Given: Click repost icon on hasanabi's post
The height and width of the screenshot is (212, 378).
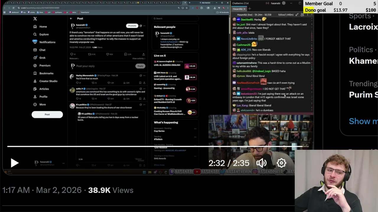Looking at the screenshot, I should (x=90, y=54).
